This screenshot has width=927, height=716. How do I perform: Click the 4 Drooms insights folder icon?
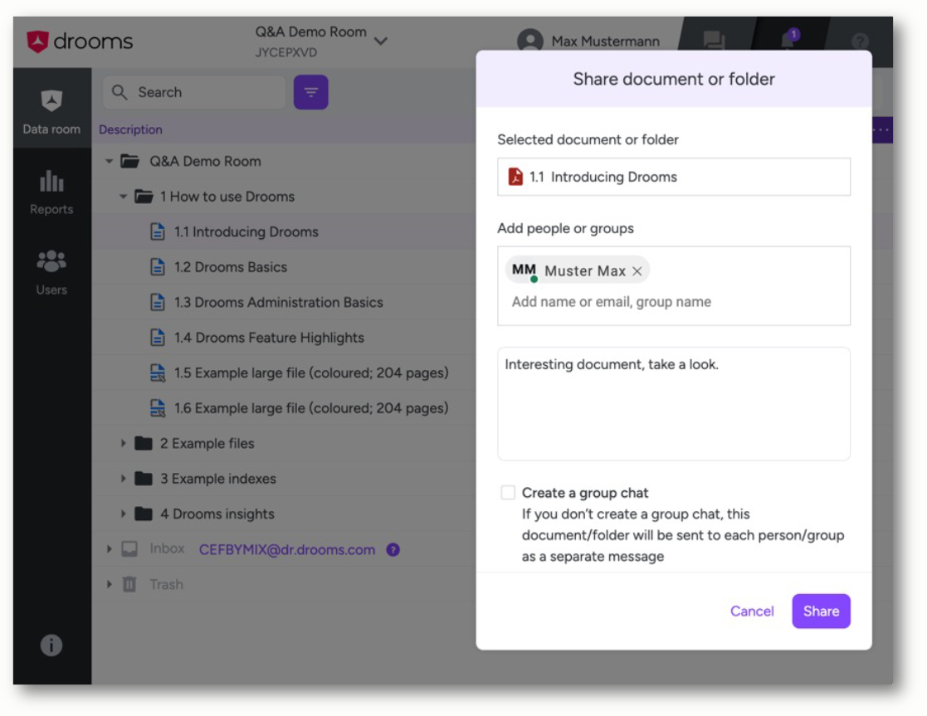[144, 514]
